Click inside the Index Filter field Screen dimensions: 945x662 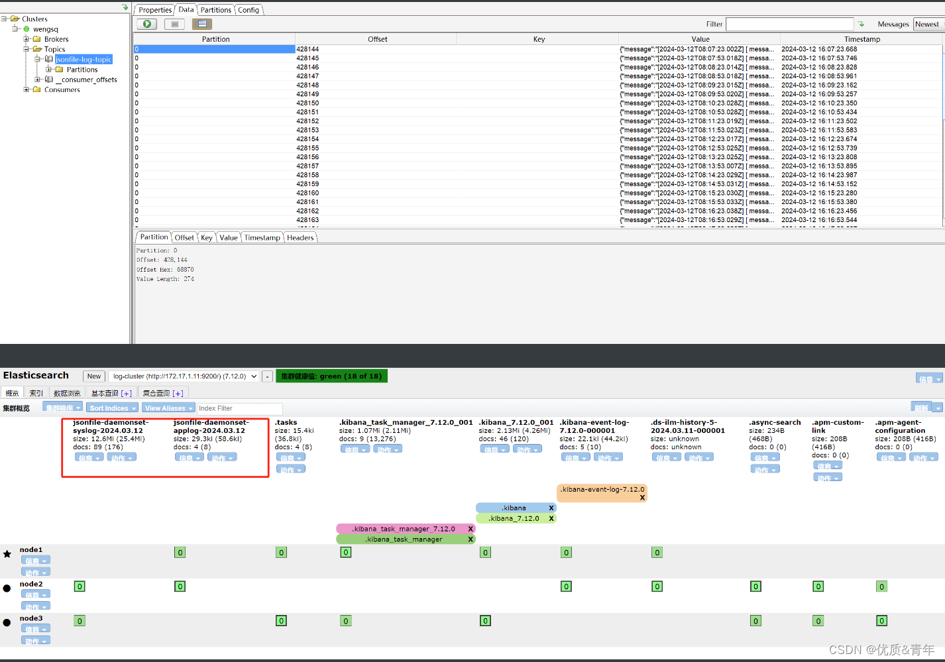239,408
